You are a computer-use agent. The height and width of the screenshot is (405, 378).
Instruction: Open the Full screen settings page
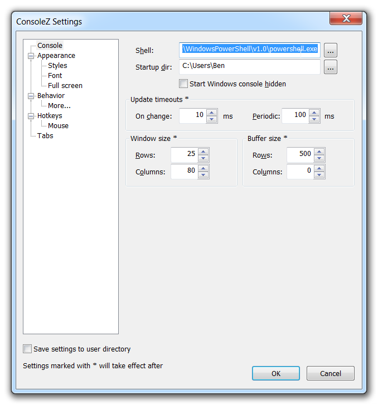pyautogui.click(x=65, y=85)
